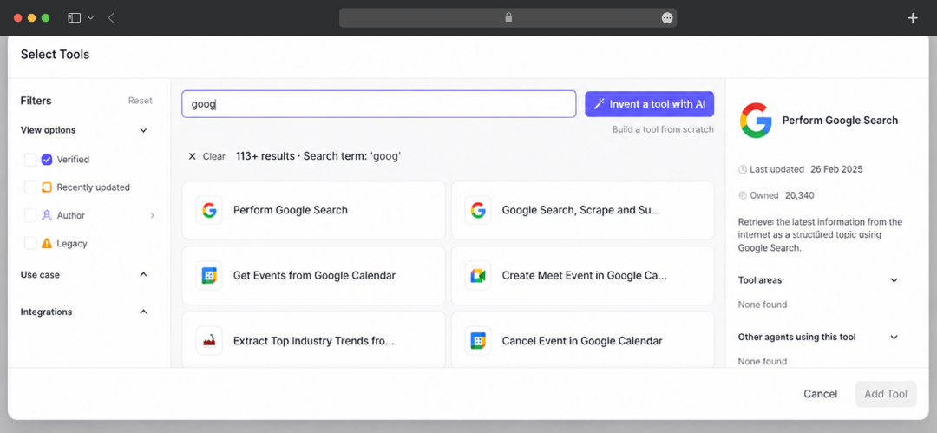
Task: Collapse the Tool areas section
Action: [x=894, y=280]
